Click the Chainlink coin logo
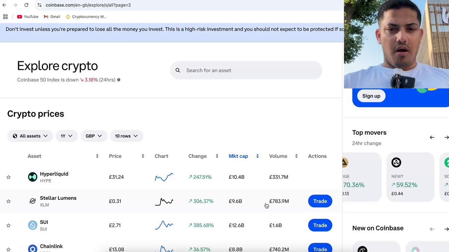Viewport: 449px width, 252px height. click(x=33, y=248)
